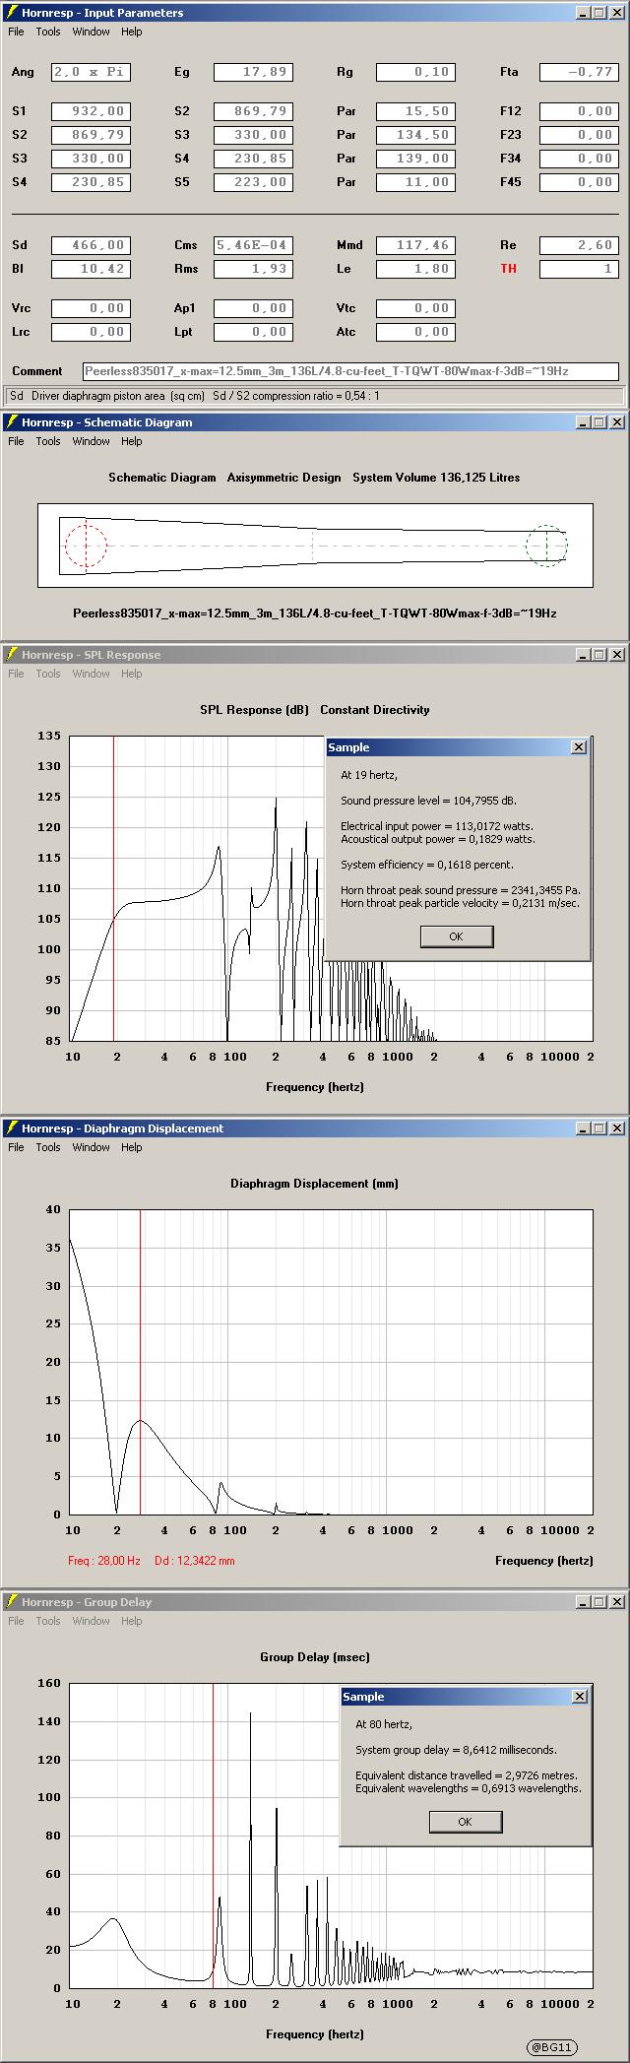Click the 'Dd : 12,3422 mm' readout

pos(195,1561)
